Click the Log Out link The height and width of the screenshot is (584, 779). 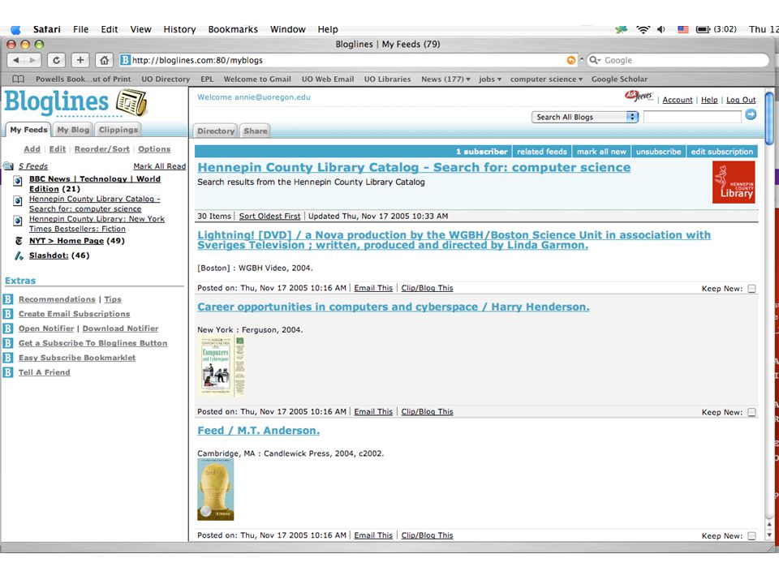tap(741, 100)
